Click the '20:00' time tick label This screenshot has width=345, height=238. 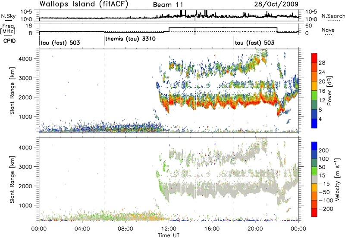pyautogui.click(x=255, y=229)
